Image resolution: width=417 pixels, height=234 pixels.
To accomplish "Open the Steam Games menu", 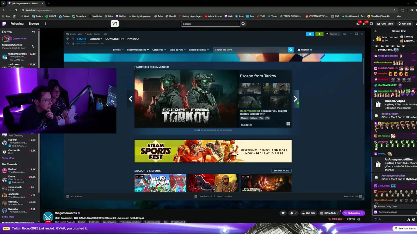I will [x=97, y=34].
